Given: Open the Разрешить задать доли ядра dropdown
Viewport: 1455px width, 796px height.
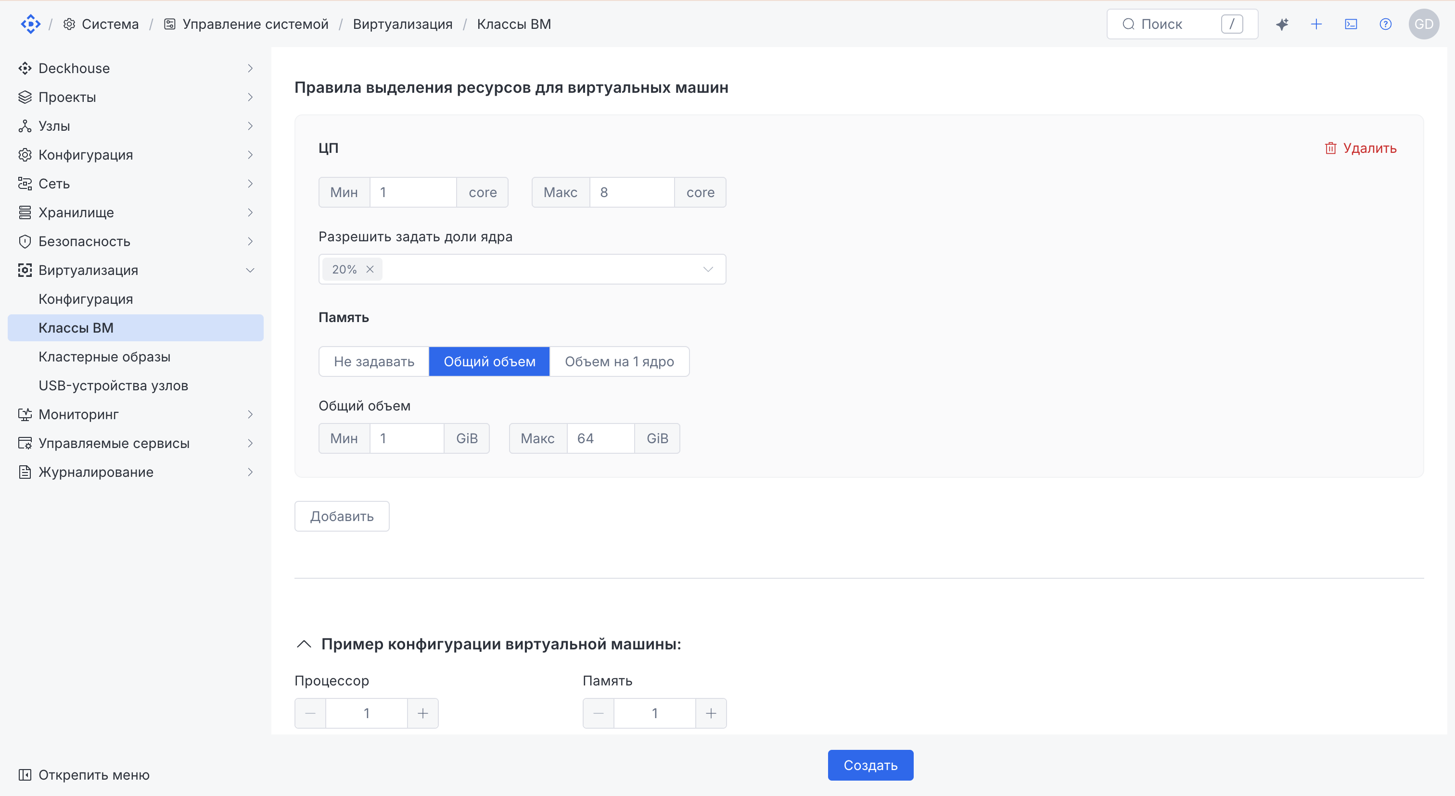Looking at the screenshot, I should [523, 270].
